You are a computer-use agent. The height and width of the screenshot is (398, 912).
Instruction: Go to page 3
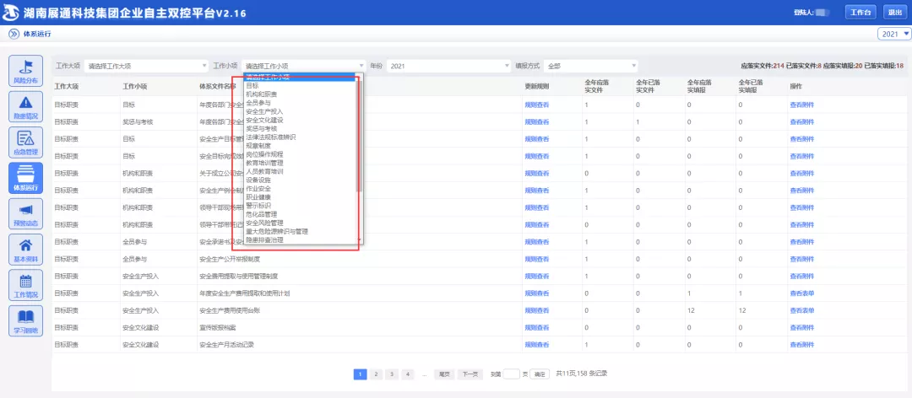point(392,374)
